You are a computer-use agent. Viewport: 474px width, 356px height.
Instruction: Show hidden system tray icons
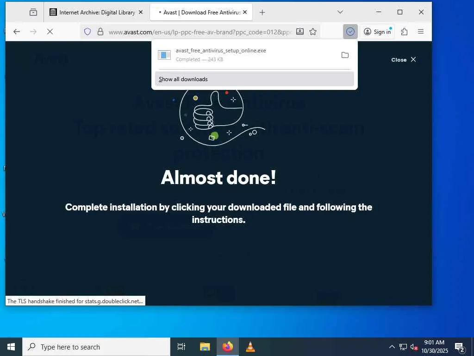pyautogui.click(x=392, y=347)
